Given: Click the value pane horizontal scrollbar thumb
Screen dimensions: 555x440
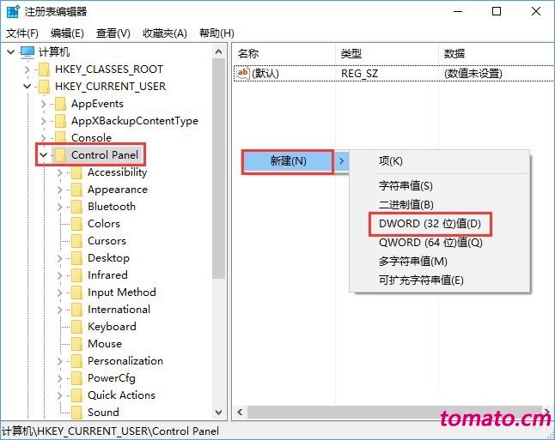Looking at the screenshot, I should 394,413.
